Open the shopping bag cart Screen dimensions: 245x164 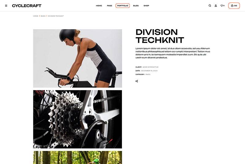234,6
